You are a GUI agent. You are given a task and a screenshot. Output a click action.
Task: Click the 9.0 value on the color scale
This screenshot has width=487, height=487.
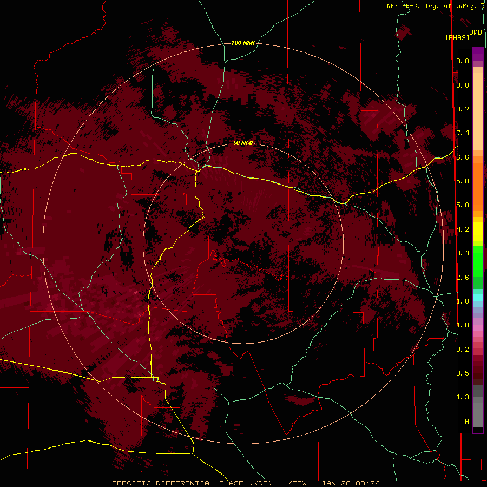[x=463, y=85]
